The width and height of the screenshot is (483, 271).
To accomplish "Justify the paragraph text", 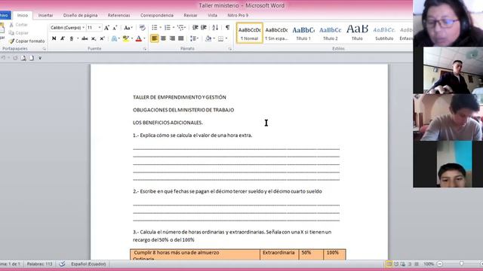I will (181, 38).
